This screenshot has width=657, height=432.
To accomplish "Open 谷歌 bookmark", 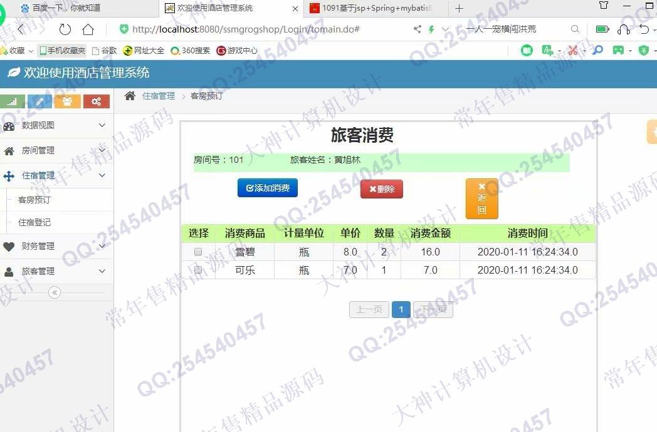I will [x=105, y=51].
